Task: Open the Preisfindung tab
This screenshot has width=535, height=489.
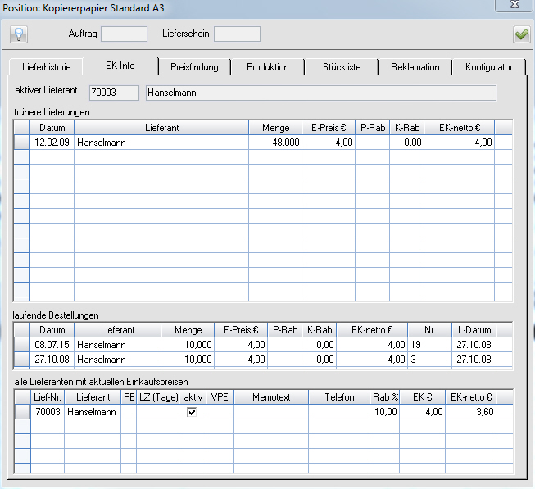Action: [x=194, y=67]
